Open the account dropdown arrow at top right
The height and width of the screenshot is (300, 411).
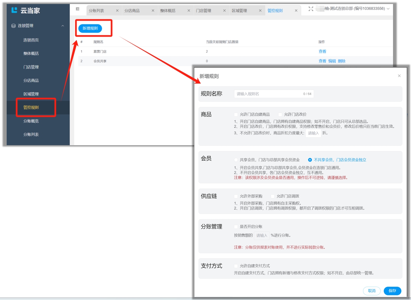tap(388, 9)
